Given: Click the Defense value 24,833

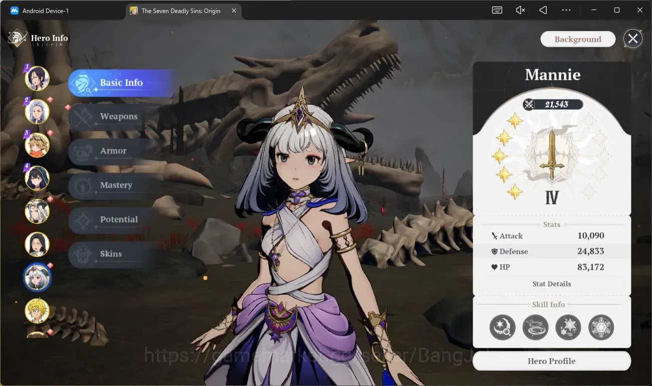Looking at the screenshot, I should (x=591, y=251).
